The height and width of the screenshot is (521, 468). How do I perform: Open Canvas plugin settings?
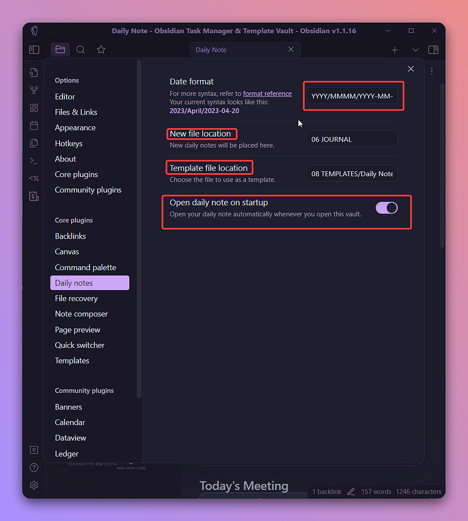click(67, 251)
